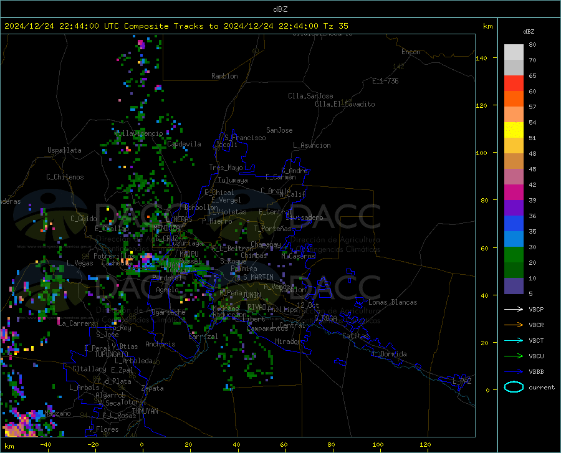Click the L_Asuncion place label

tap(312, 145)
